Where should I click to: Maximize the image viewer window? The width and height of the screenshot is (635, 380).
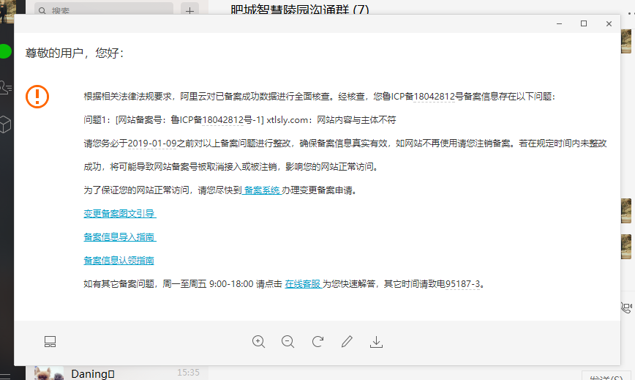click(x=584, y=24)
